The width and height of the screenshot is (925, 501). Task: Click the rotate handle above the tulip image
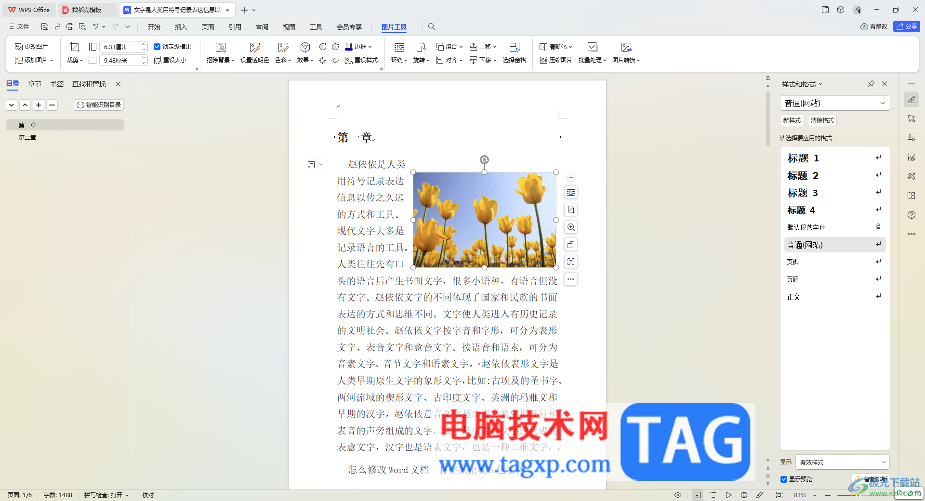click(484, 159)
